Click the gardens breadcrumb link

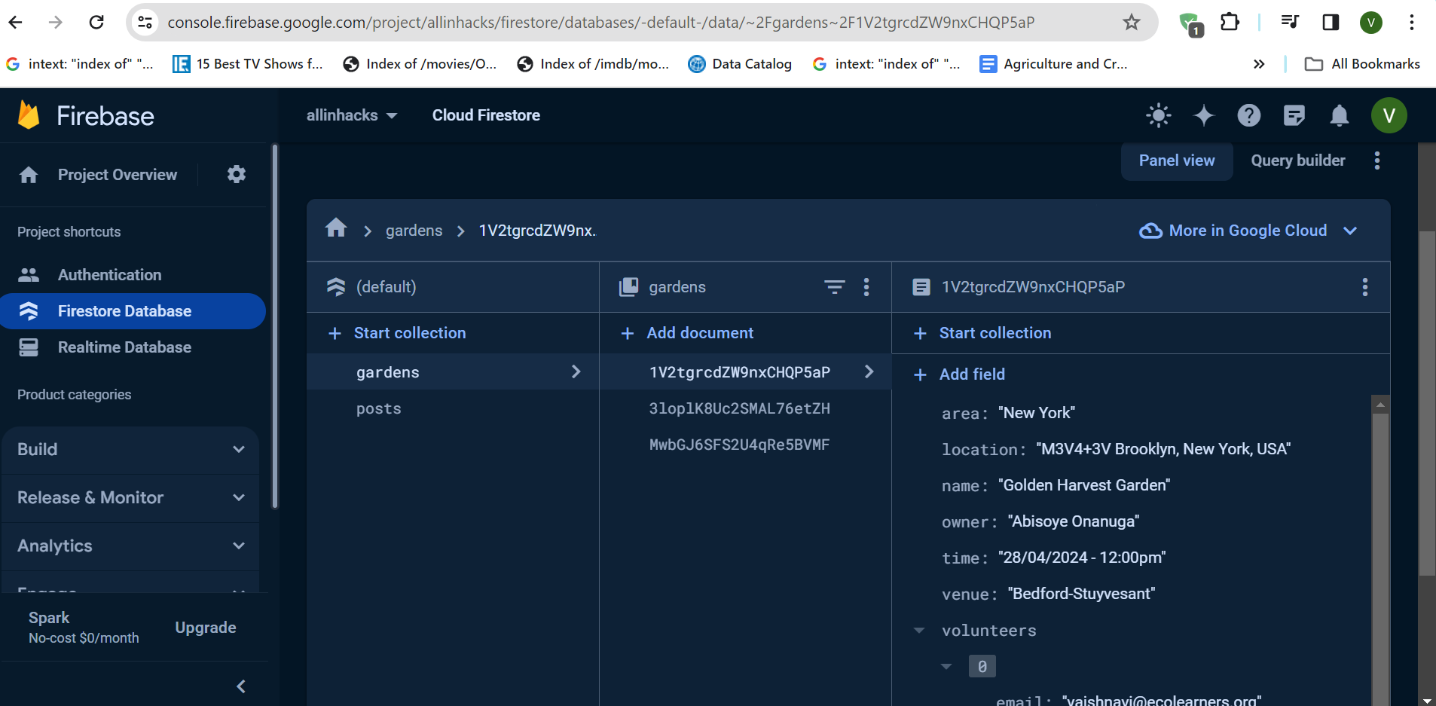coord(414,231)
